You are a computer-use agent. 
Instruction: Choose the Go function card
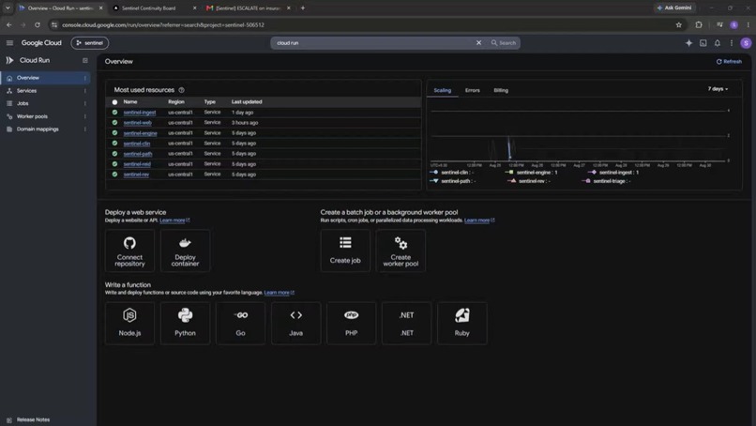pos(241,323)
